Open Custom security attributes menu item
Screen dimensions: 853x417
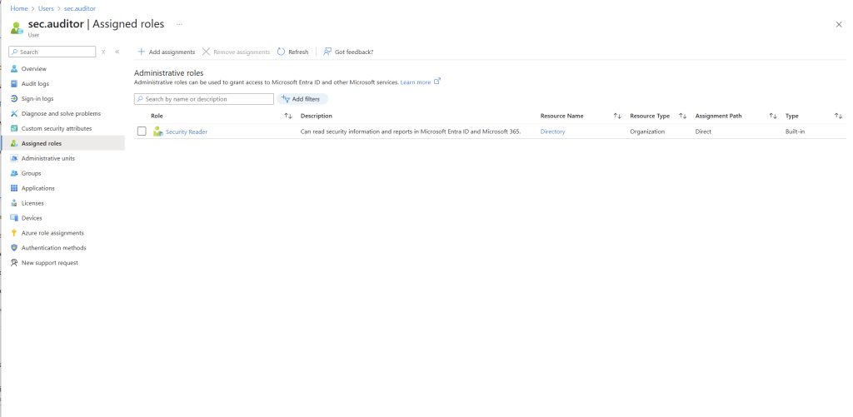(x=57, y=128)
